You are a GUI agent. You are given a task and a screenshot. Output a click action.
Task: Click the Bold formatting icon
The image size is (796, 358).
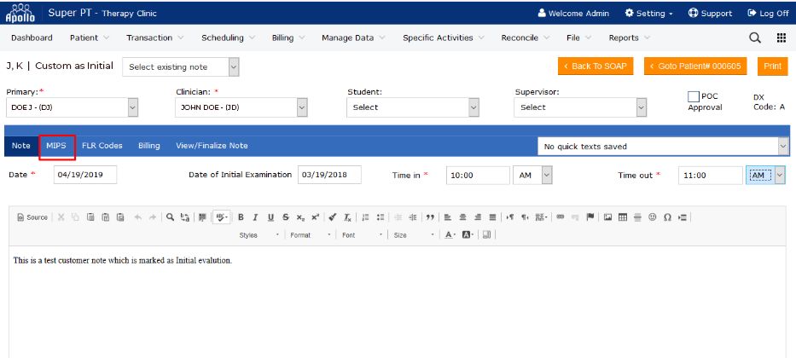[241, 217]
